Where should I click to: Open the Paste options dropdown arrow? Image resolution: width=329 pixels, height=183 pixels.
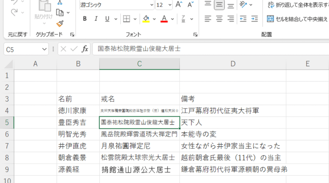(44, 23)
